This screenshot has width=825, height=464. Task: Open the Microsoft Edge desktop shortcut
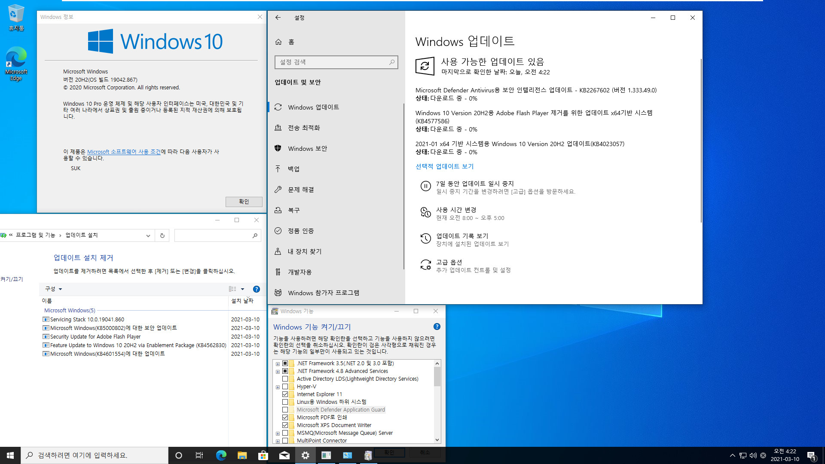pos(16,64)
